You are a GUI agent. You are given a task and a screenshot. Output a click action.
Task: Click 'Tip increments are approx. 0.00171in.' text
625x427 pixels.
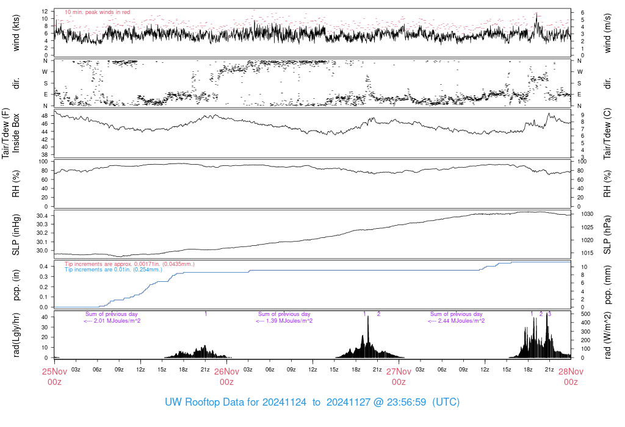[x=113, y=264]
